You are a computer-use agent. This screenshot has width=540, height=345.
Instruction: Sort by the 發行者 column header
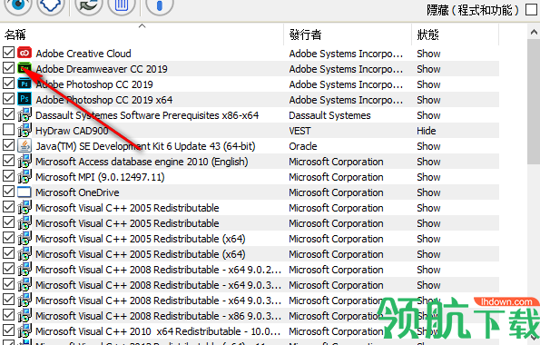[x=348, y=34]
